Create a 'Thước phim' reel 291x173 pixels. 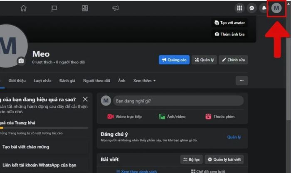[220, 117]
